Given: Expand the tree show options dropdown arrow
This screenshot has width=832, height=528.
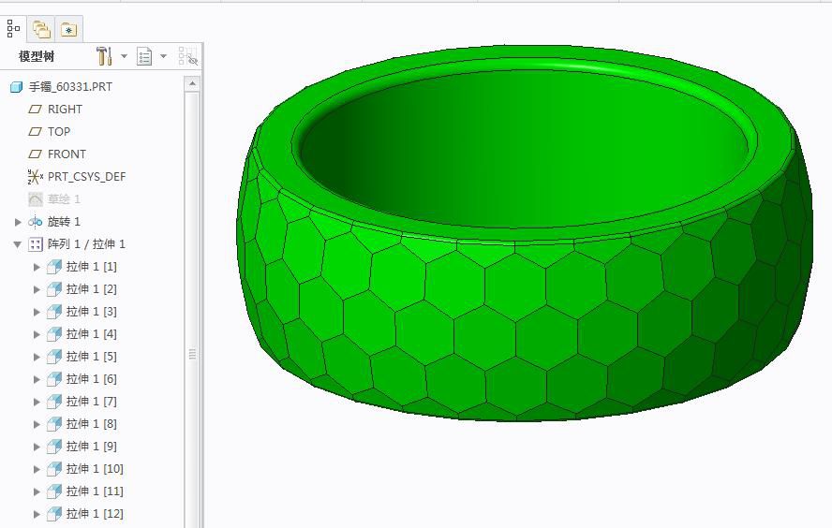Looking at the screenshot, I should pyautogui.click(x=163, y=55).
